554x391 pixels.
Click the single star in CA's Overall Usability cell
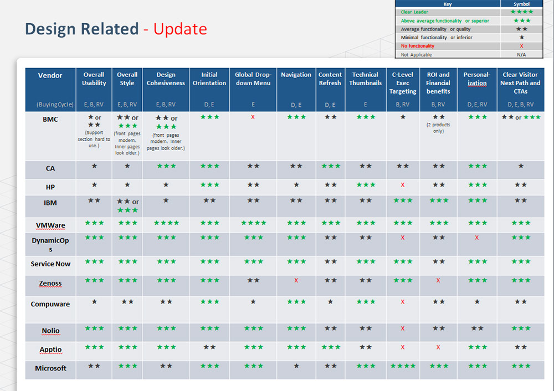[x=94, y=166]
